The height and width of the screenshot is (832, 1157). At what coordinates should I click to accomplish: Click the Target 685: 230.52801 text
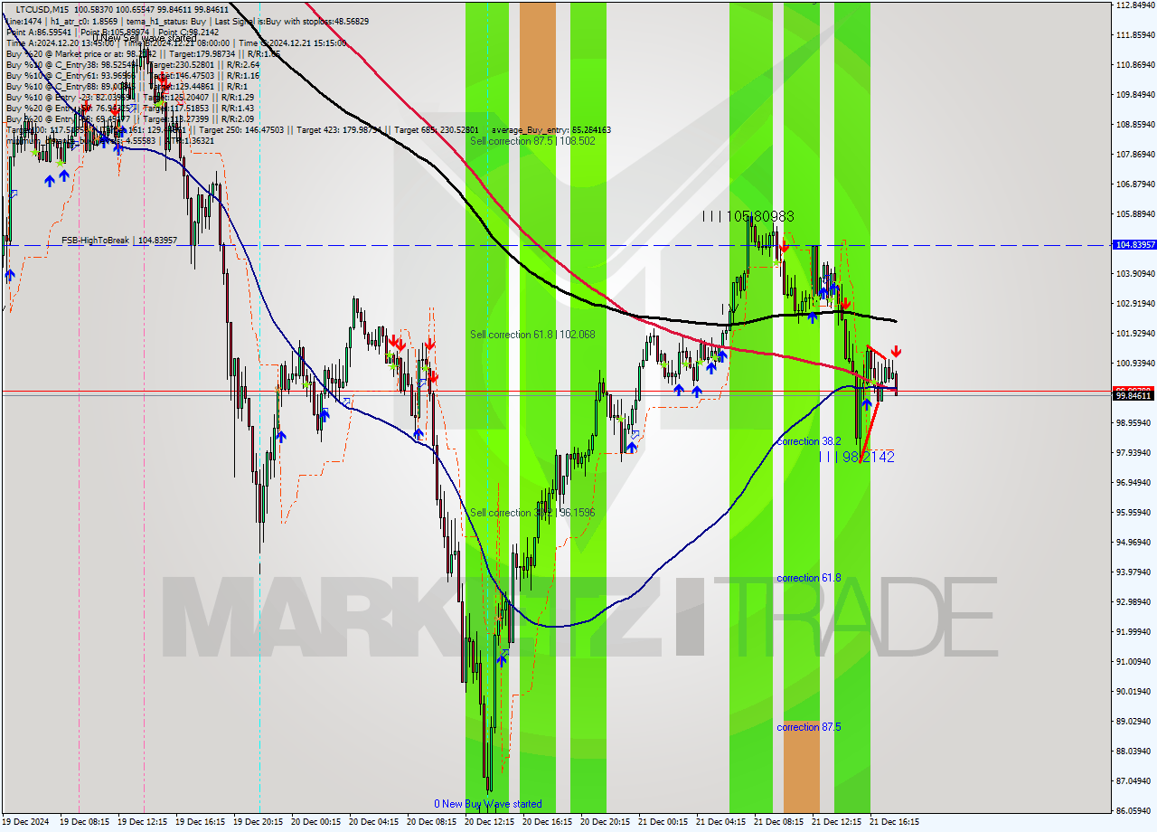[x=437, y=130]
